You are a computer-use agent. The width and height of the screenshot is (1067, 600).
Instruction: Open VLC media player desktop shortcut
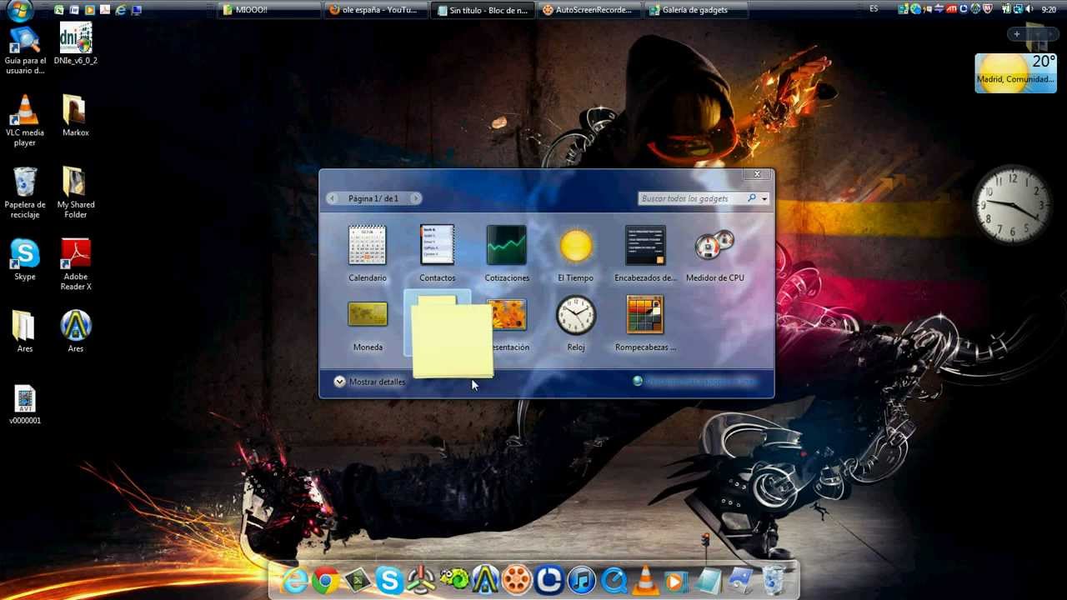(25, 121)
